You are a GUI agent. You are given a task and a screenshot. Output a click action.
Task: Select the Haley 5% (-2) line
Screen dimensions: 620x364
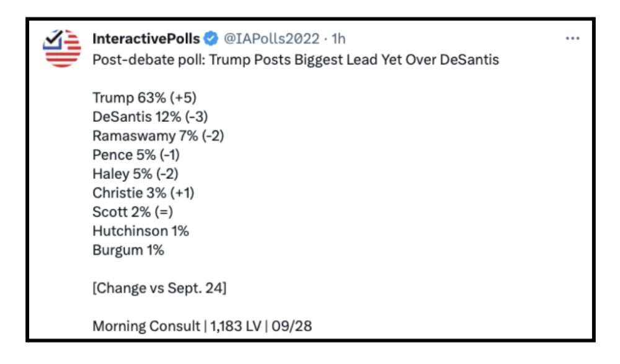pyautogui.click(x=136, y=174)
